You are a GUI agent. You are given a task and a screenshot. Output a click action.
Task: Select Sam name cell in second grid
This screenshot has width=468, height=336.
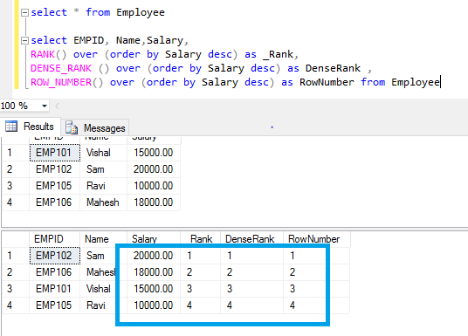click(104, 256)
